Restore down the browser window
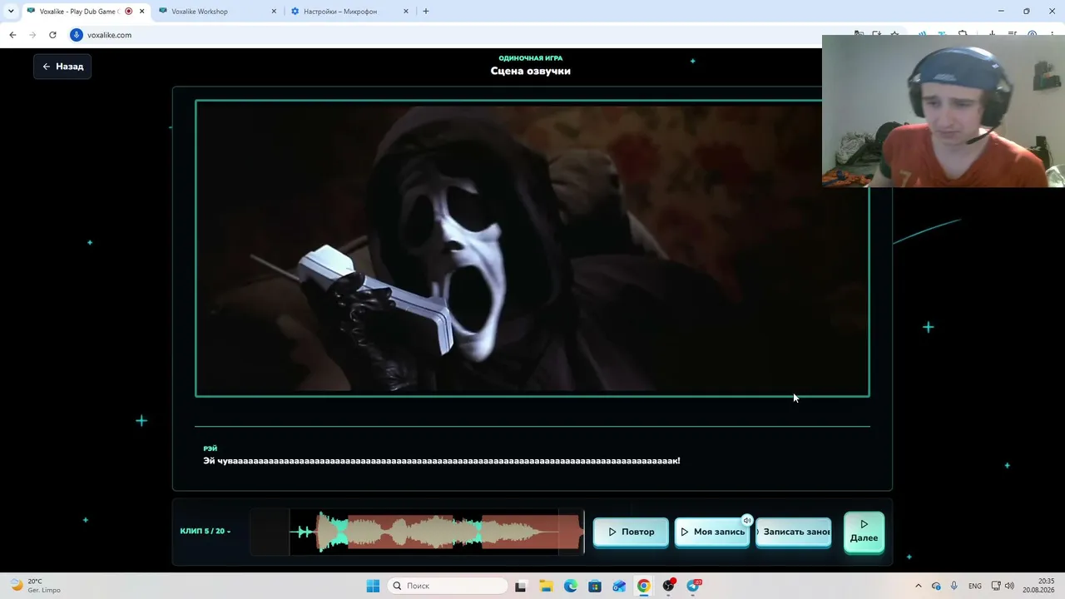Viewport: 1065px width, 599px height. [1027, 12]
